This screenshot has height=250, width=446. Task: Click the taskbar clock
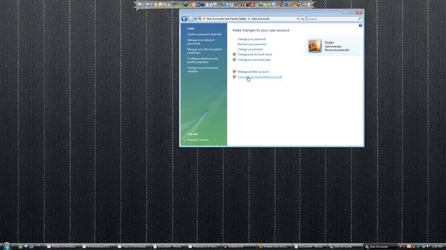click(438, 247)
